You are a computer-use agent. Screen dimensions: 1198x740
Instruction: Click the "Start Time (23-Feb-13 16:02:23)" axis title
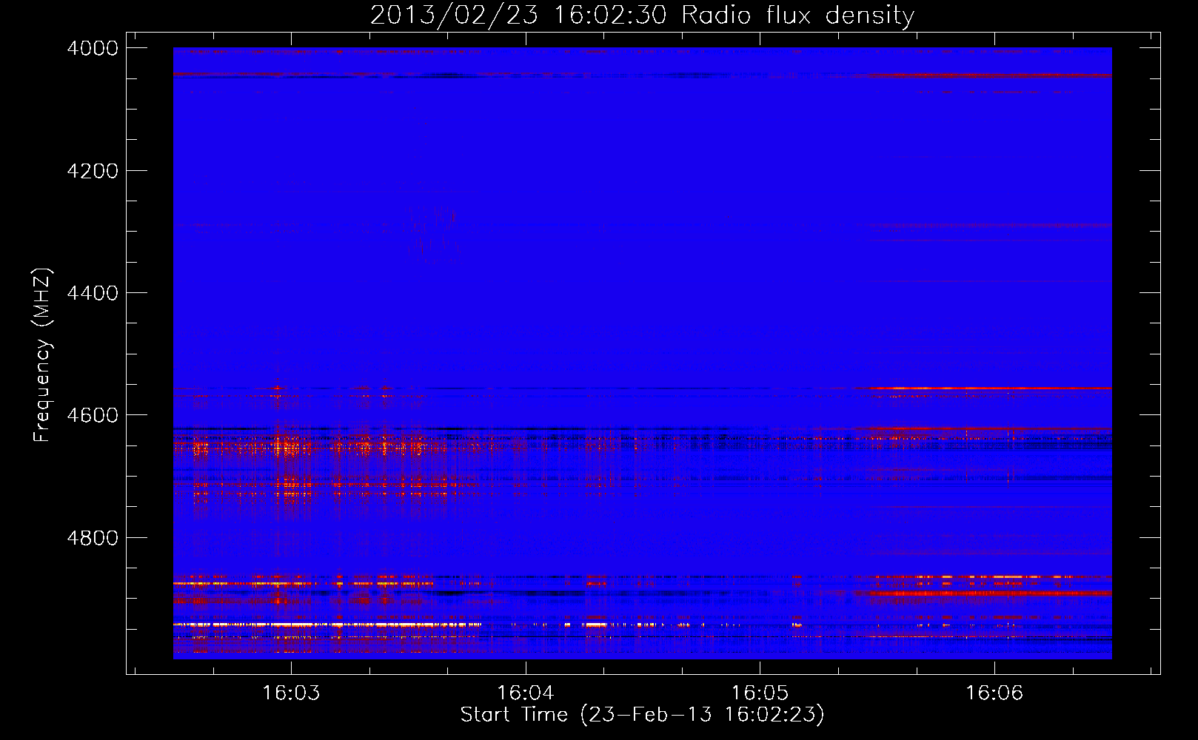pos(642,715)
